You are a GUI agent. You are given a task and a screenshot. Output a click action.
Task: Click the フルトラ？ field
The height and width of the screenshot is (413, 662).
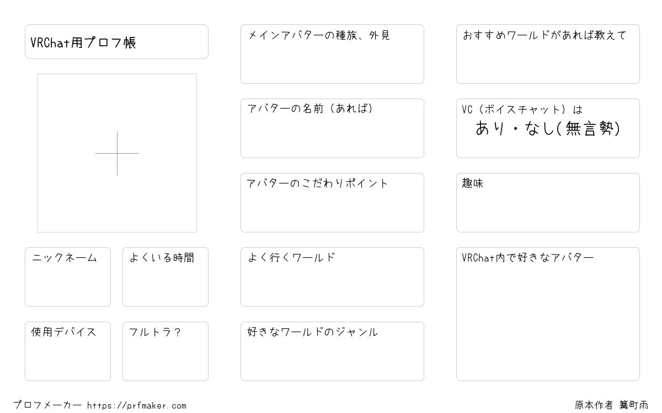coord(165,351)
